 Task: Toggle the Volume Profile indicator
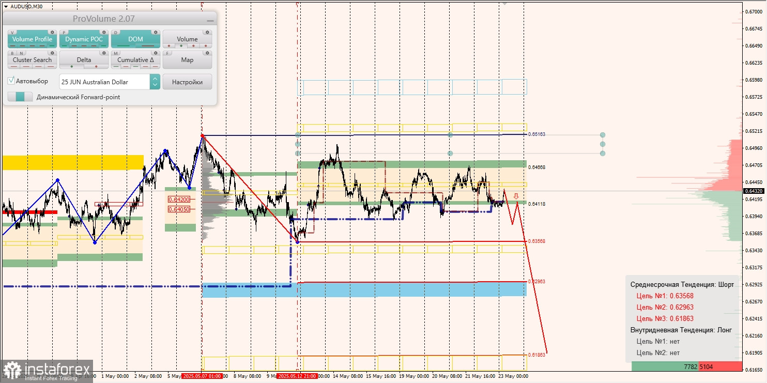32,39
